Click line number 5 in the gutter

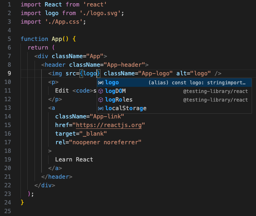[9, 39]
